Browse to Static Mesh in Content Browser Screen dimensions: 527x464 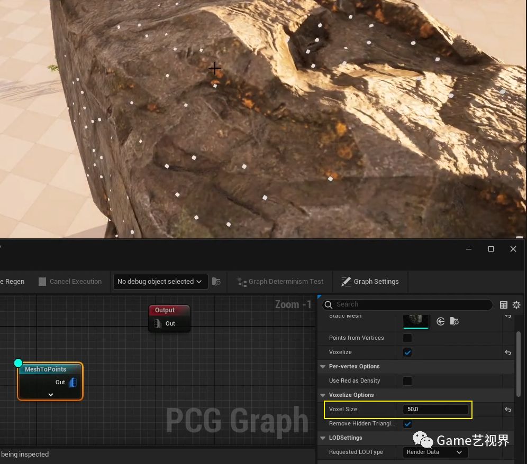click(x=455, y=321)
